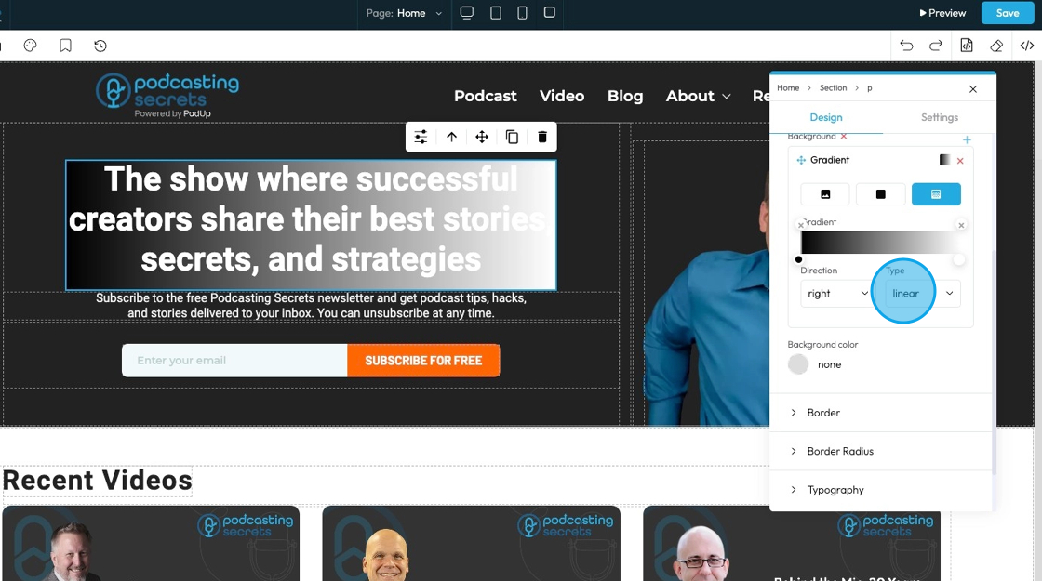
Task: Go to Section in panel breadcrumb
Action: pos(833,87)
